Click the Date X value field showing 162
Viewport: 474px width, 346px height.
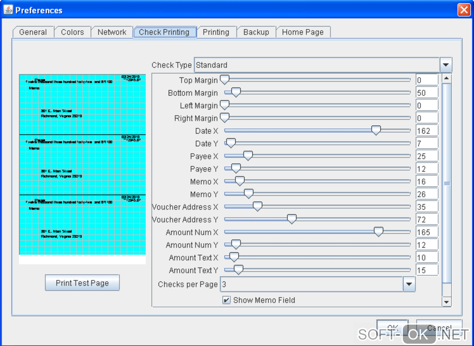427,131
